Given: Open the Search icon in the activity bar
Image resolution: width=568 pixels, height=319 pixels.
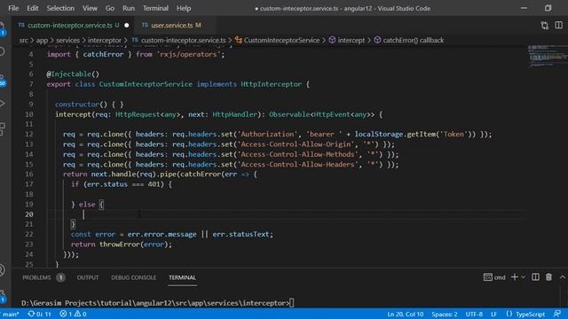Looking at the screenshot, I should coord(3,51).
